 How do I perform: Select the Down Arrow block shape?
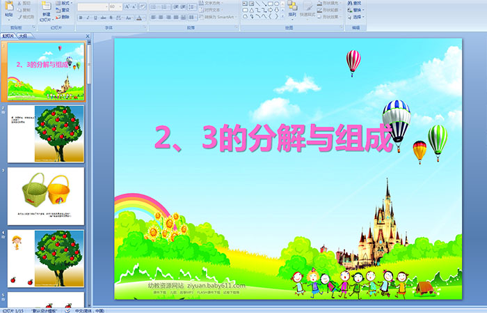(276, 10)
